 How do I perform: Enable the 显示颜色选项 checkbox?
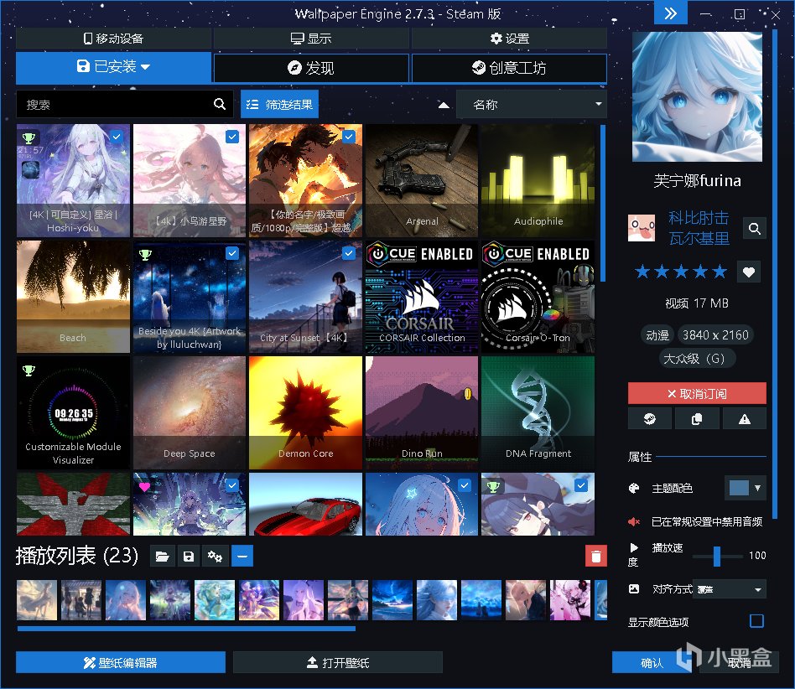[756, 621]
